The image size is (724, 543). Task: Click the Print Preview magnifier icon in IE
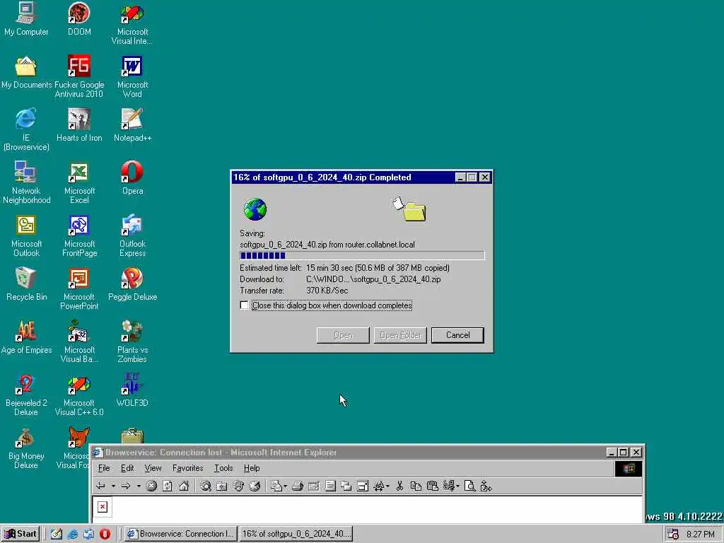coord(469,486)
